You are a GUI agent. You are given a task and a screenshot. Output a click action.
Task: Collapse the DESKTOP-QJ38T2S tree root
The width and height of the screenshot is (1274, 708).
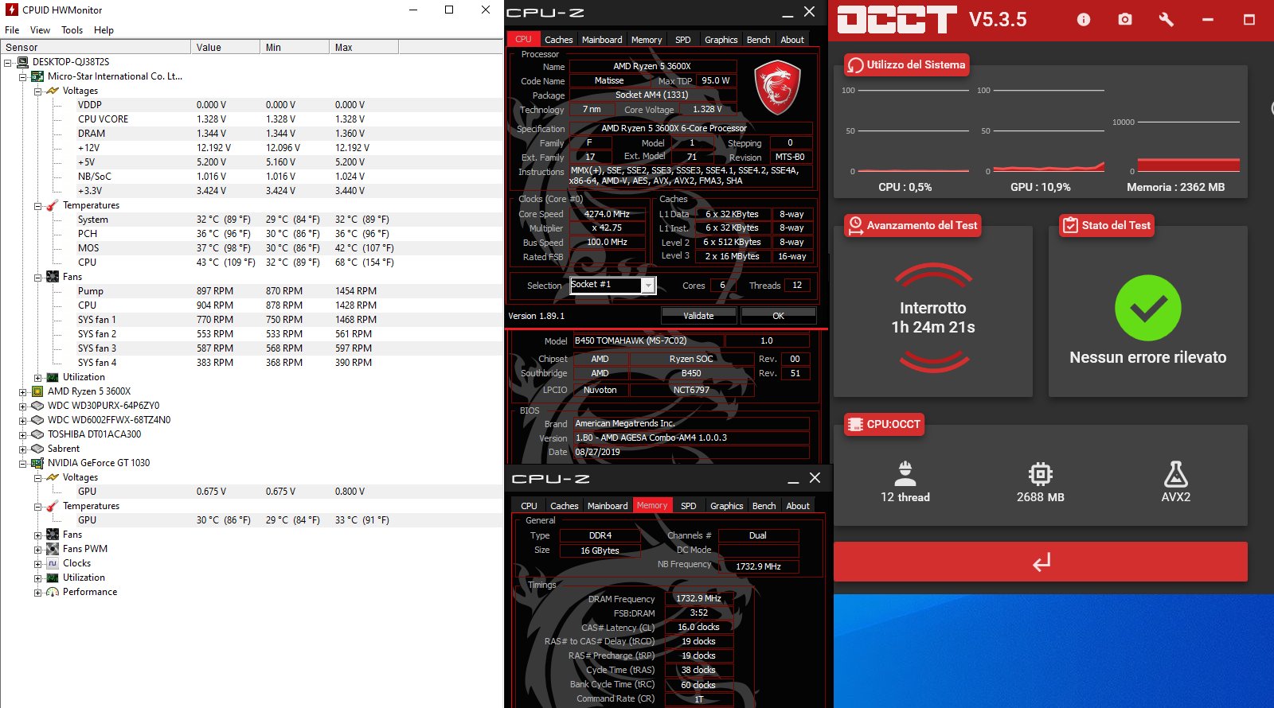click(x=8, y=62)
